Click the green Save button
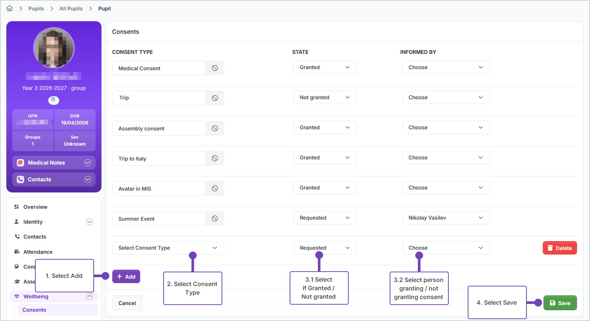Image resolution: width=590 pixels, height=321 pixels. pyautogui.click(x=560, y=303)
